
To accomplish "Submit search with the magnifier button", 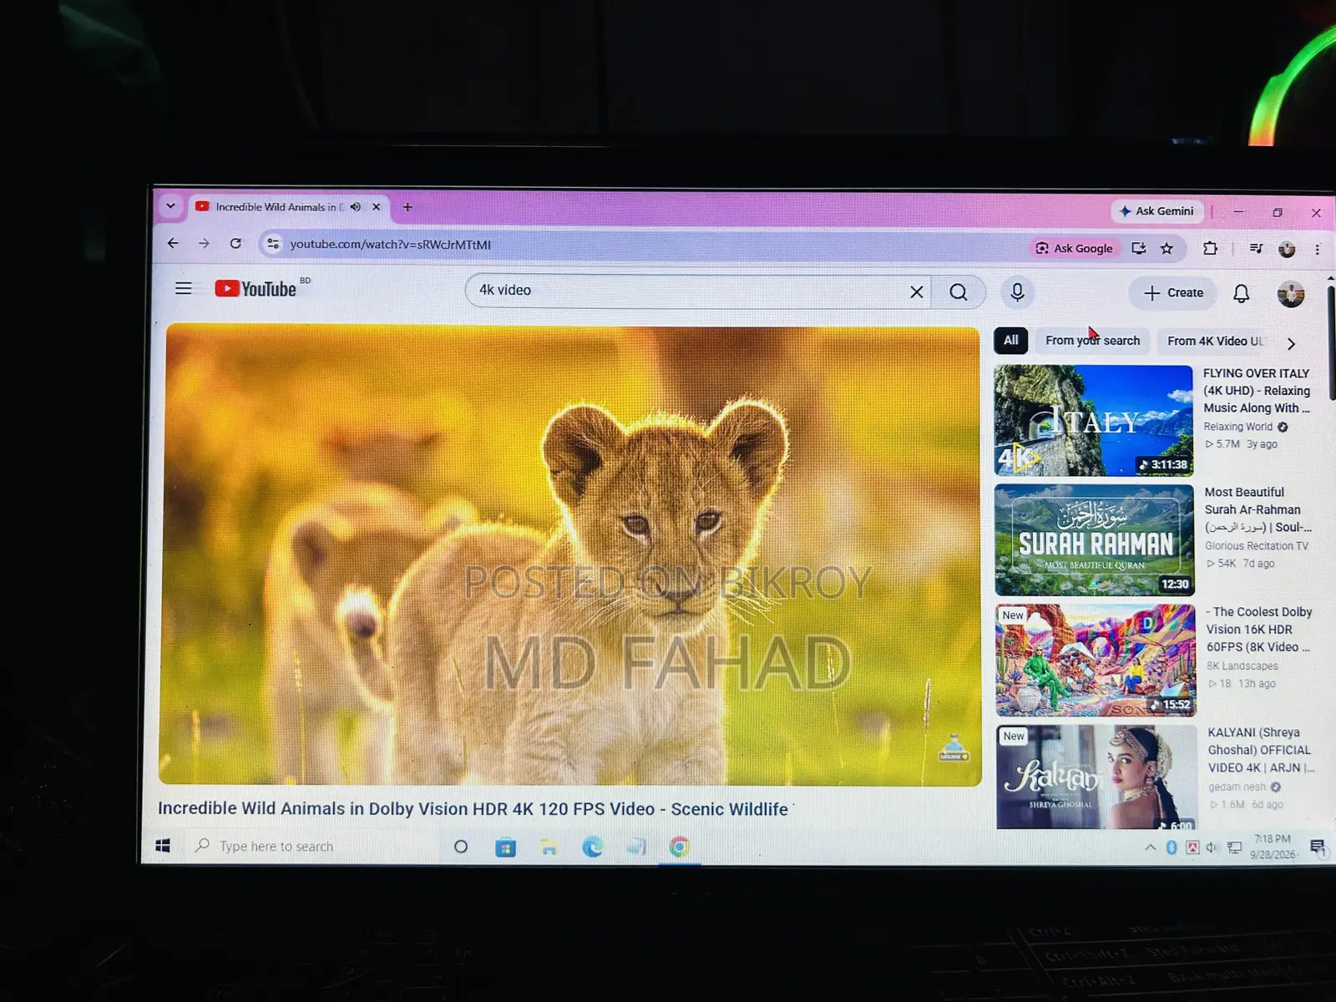I will pyautogui.click(x=959, y=292).
